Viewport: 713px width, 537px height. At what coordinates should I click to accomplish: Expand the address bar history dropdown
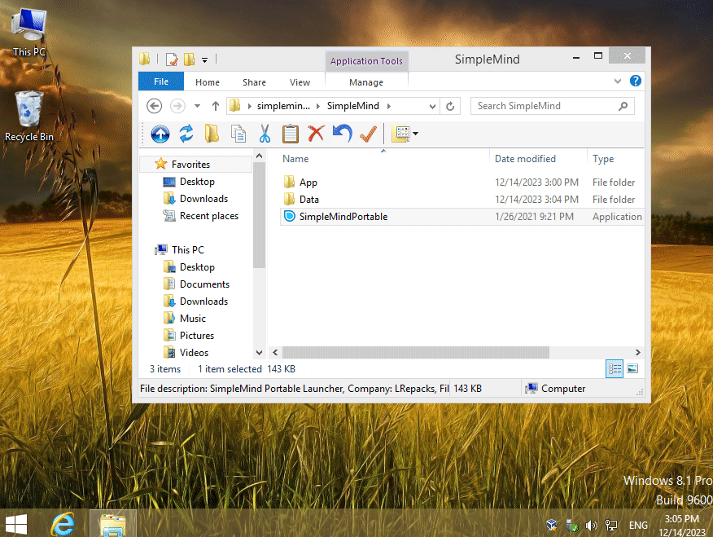click(x=432, y=107)
